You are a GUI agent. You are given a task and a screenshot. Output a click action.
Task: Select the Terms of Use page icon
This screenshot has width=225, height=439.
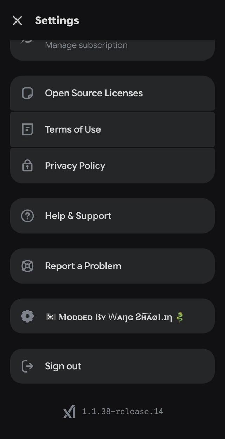point(28,129)
